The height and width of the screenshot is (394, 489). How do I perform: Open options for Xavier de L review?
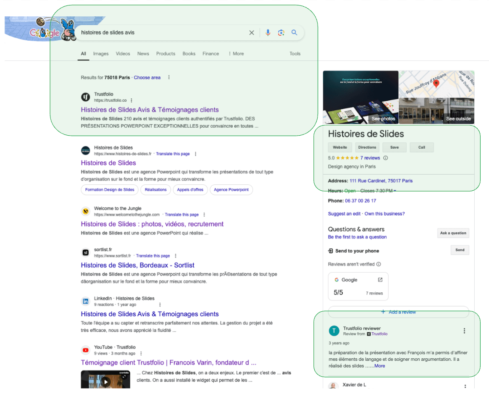point(465,386)
